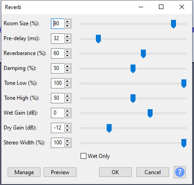
Task: Decrease Room Size with the down arrow
Action: click(x=68, y=26)
